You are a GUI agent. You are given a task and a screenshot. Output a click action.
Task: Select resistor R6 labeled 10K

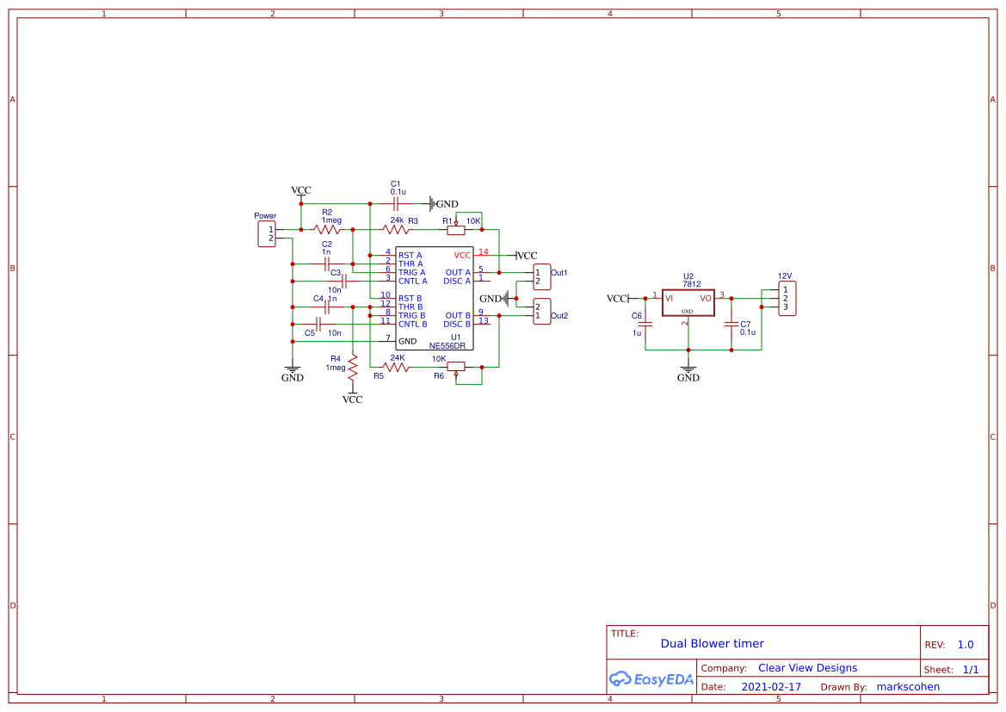point(455,367)
